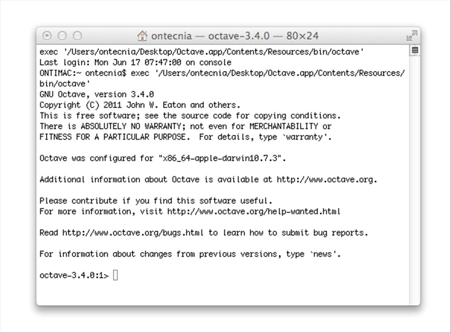Image resolution: width=451 pixels, height=333 pixels.
Task: Click the octave-3.4.0:1> prompt cursor
Action: (x=115, y=275)
